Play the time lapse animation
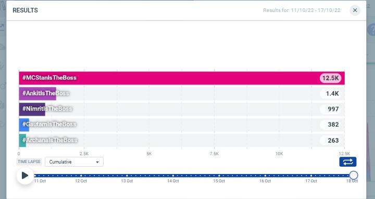Image resolution: width=375 pixels, height=199 pixels. [x=25, y=176]
